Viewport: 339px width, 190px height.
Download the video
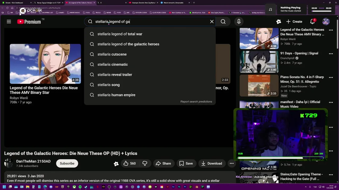[212, 163]
